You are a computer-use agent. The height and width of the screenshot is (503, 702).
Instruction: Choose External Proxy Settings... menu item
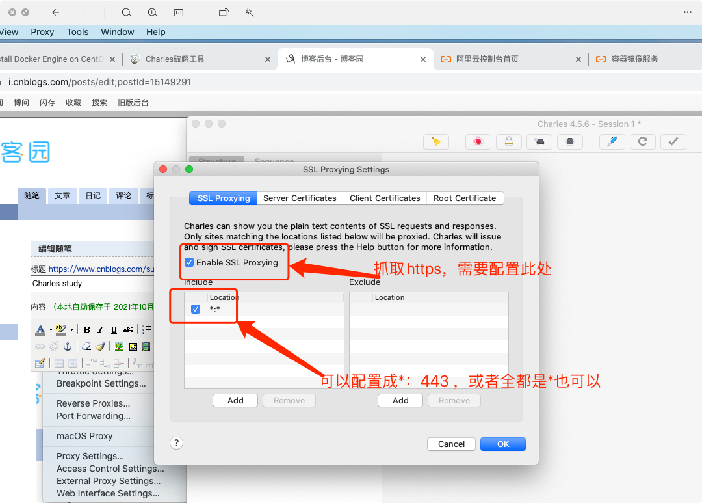click(x=109, y=481)
